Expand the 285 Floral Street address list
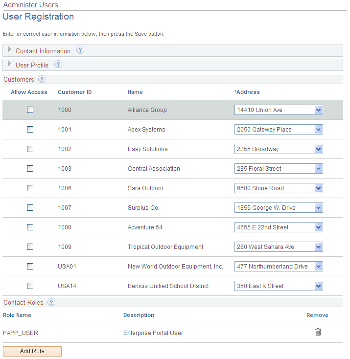 click(279, 169)
